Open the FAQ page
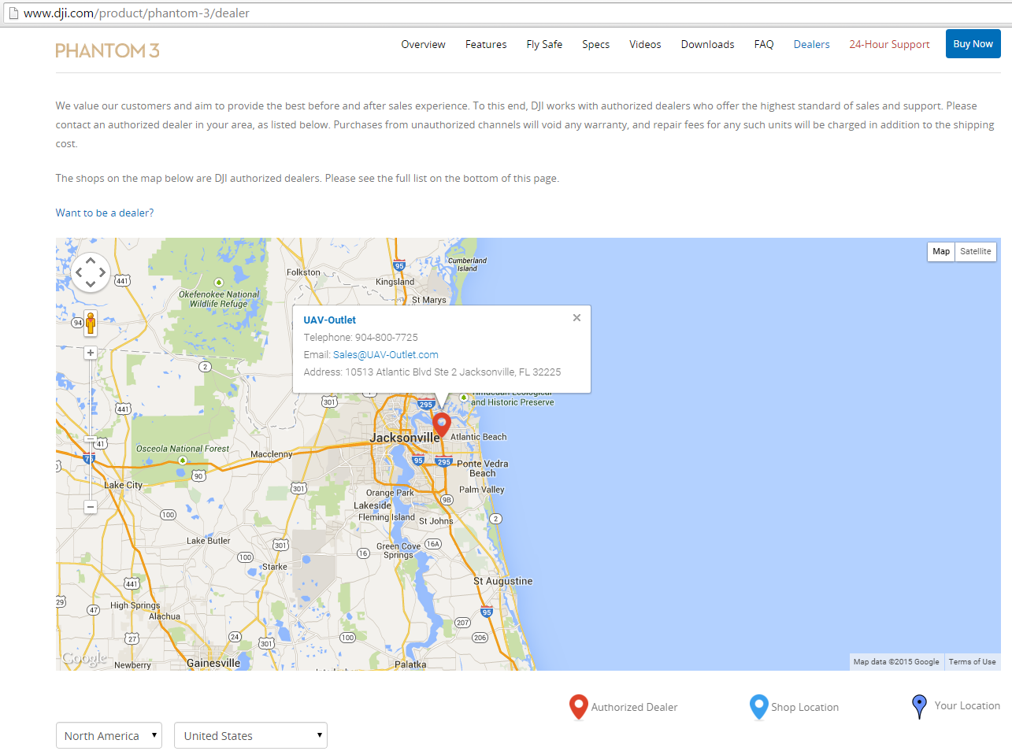The width and height of the screenshot is (1012, 751). click(764, 44)
